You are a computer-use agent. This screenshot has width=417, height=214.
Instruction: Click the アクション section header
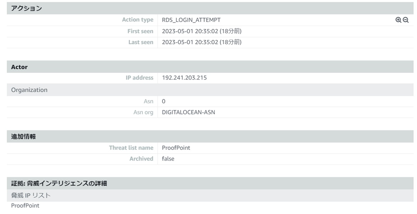[210, 8]
